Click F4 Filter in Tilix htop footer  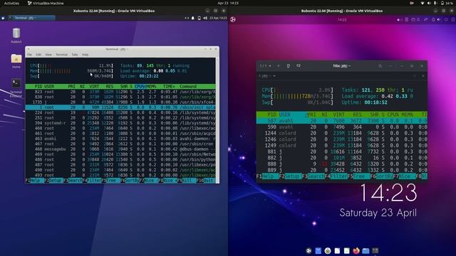(336, 176)
